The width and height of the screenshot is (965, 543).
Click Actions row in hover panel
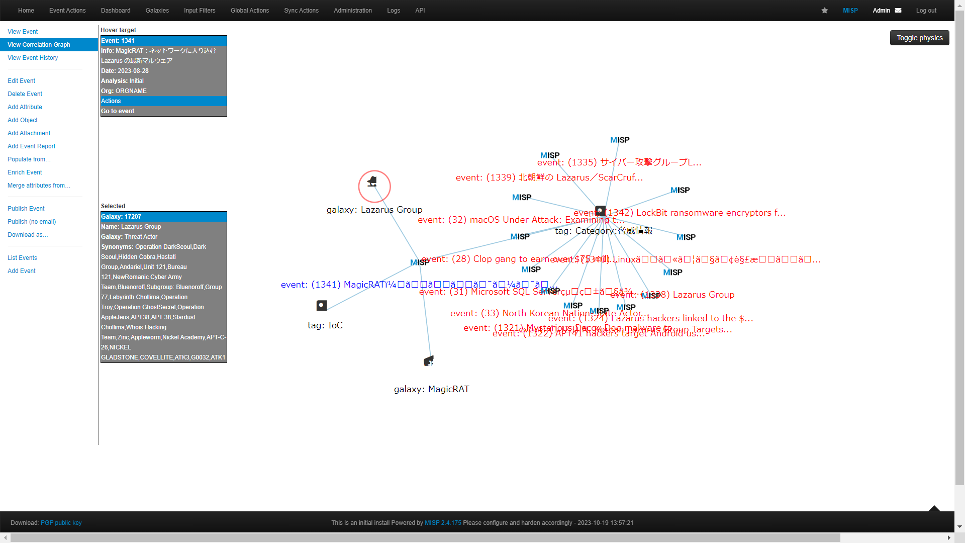(164, 101)
